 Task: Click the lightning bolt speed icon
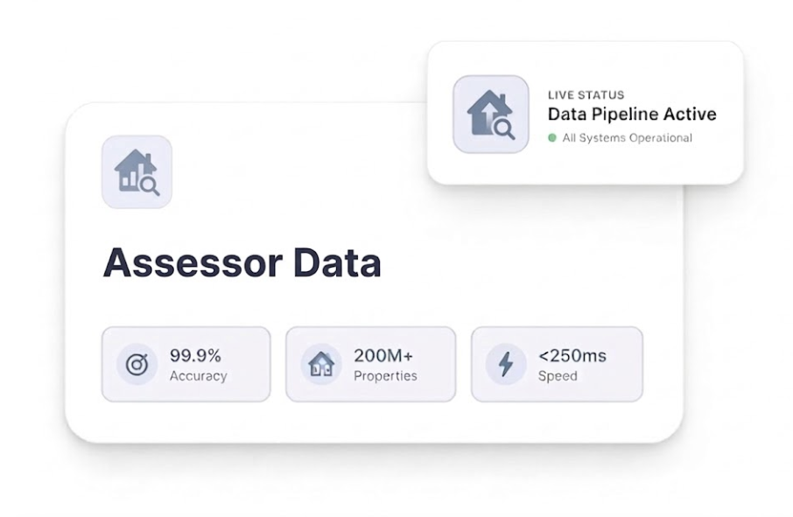coord(506,364)
